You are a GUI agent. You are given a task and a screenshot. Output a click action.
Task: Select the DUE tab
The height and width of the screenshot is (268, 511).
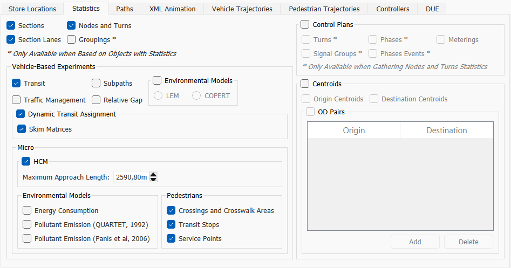pyautogui.click(x=432, y=9)
